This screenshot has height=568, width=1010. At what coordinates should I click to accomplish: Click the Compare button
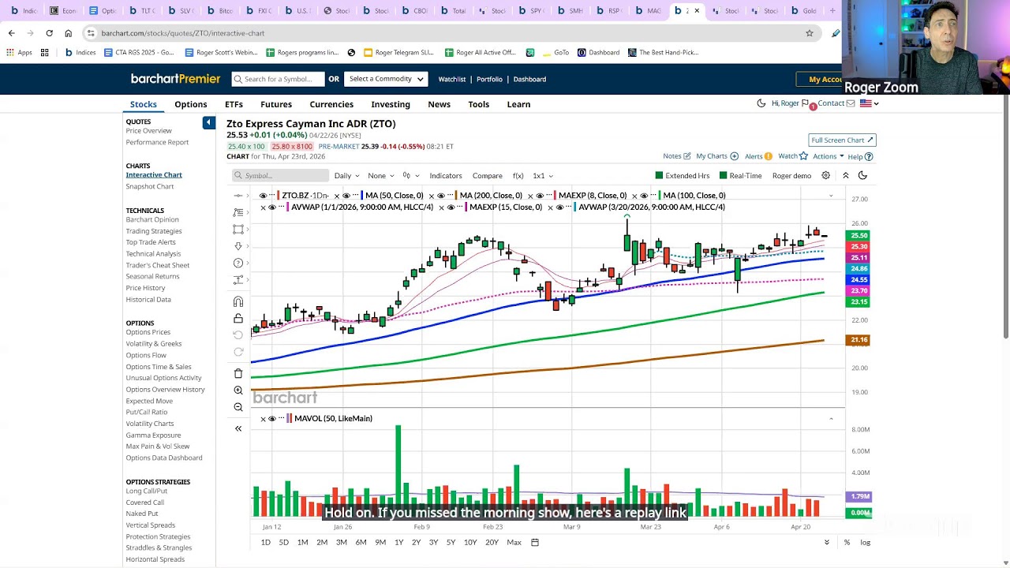coord(487,176)
